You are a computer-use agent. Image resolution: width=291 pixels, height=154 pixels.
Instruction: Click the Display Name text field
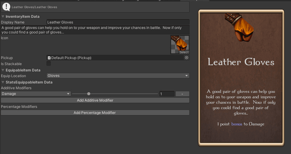(118, 22)
